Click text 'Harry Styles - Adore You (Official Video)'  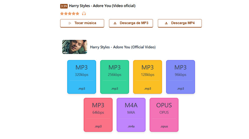123,47
